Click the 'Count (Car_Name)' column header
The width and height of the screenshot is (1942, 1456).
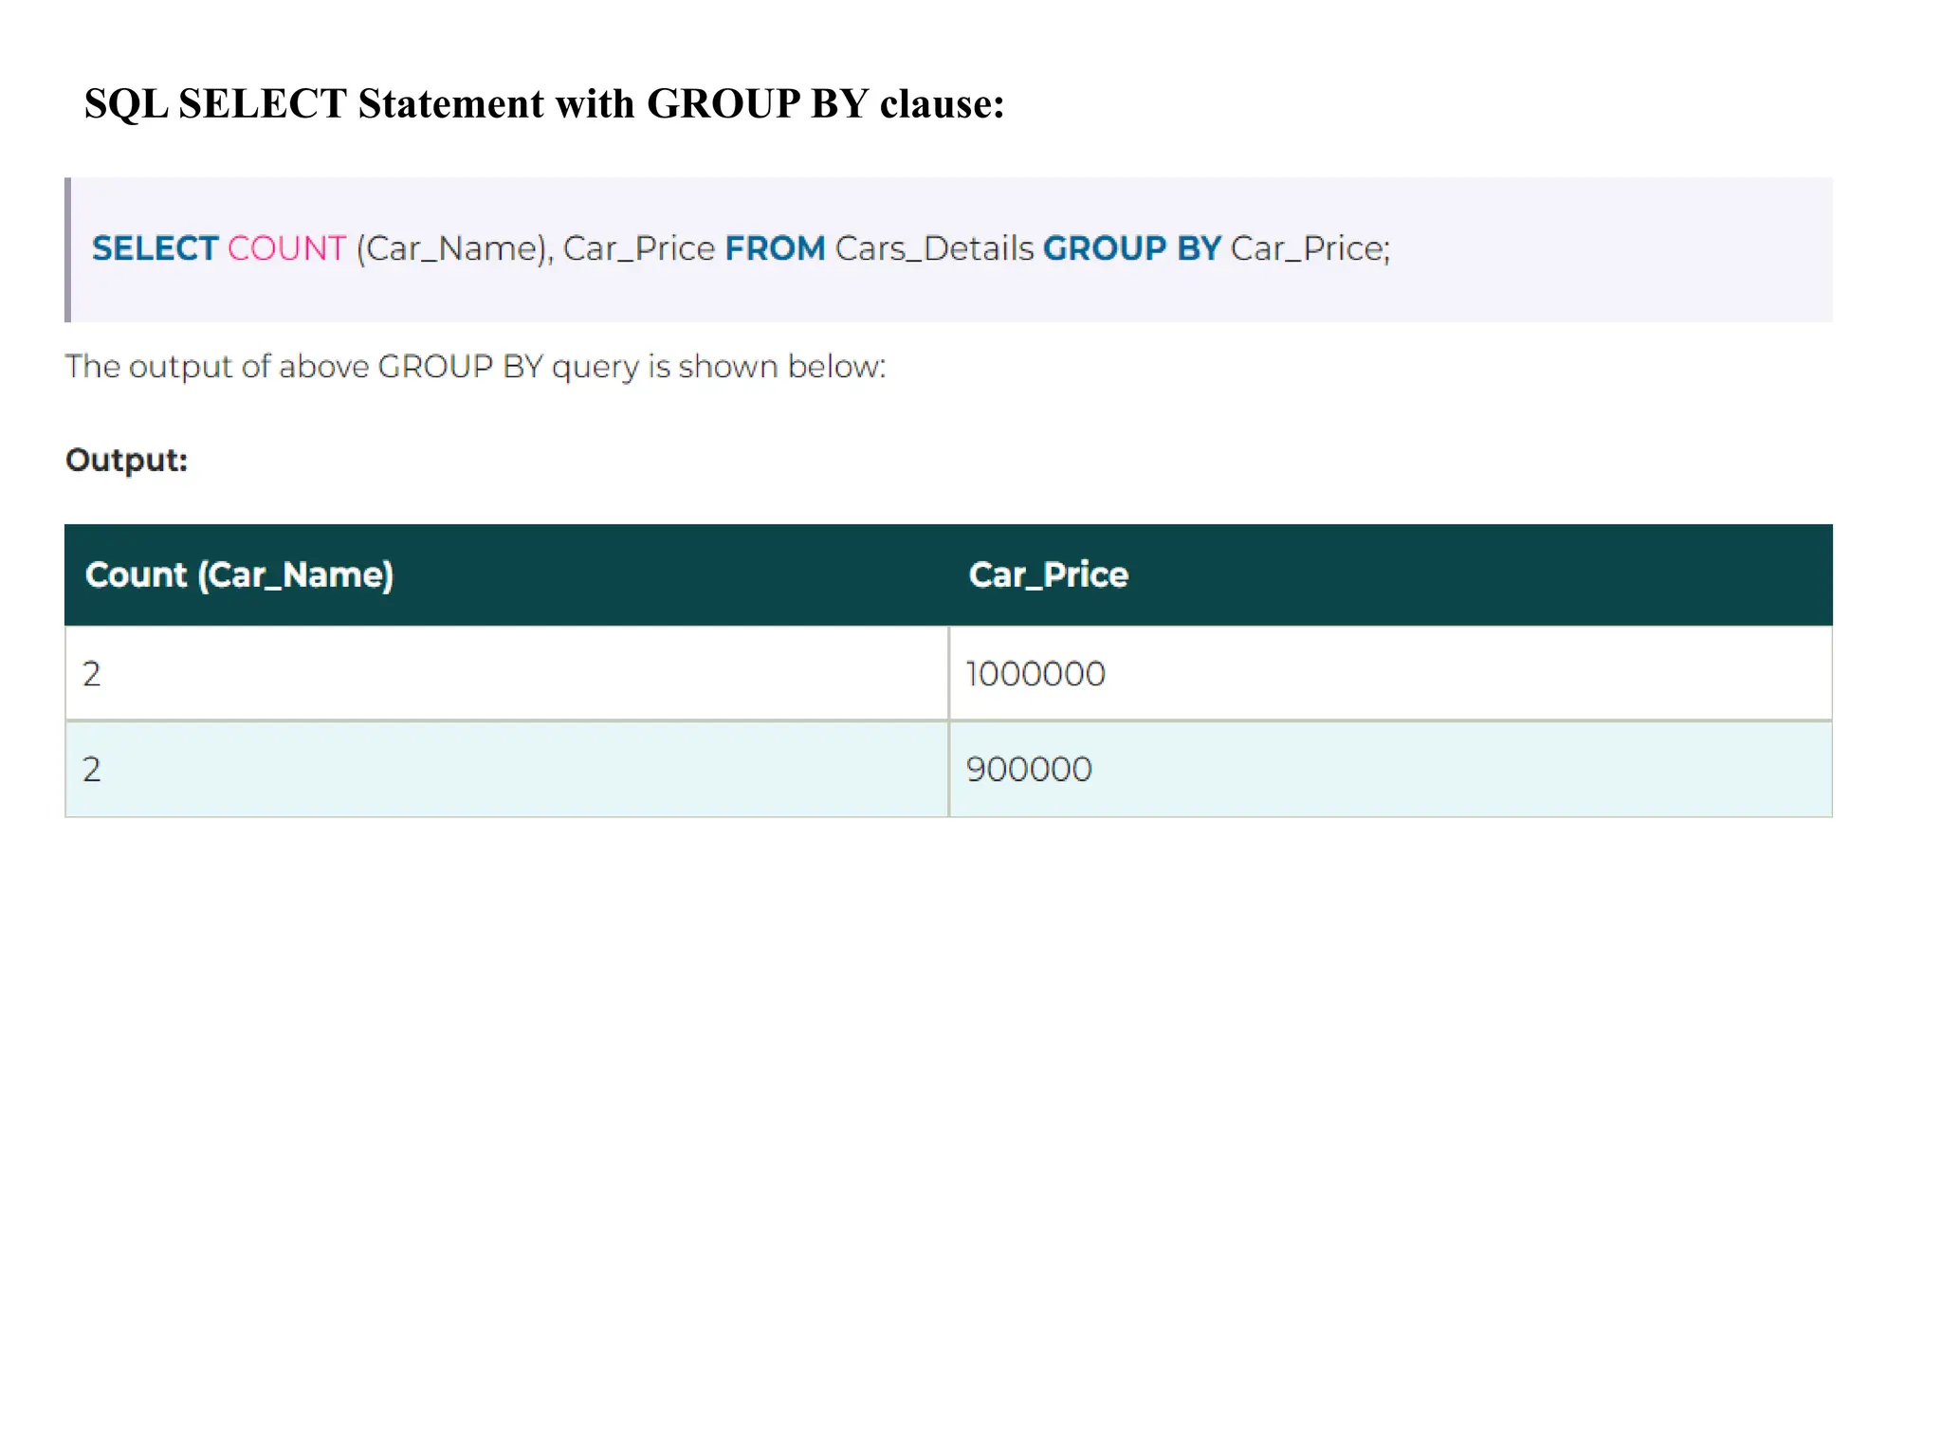506,574
